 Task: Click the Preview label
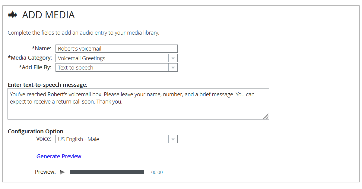click(45, 172)
